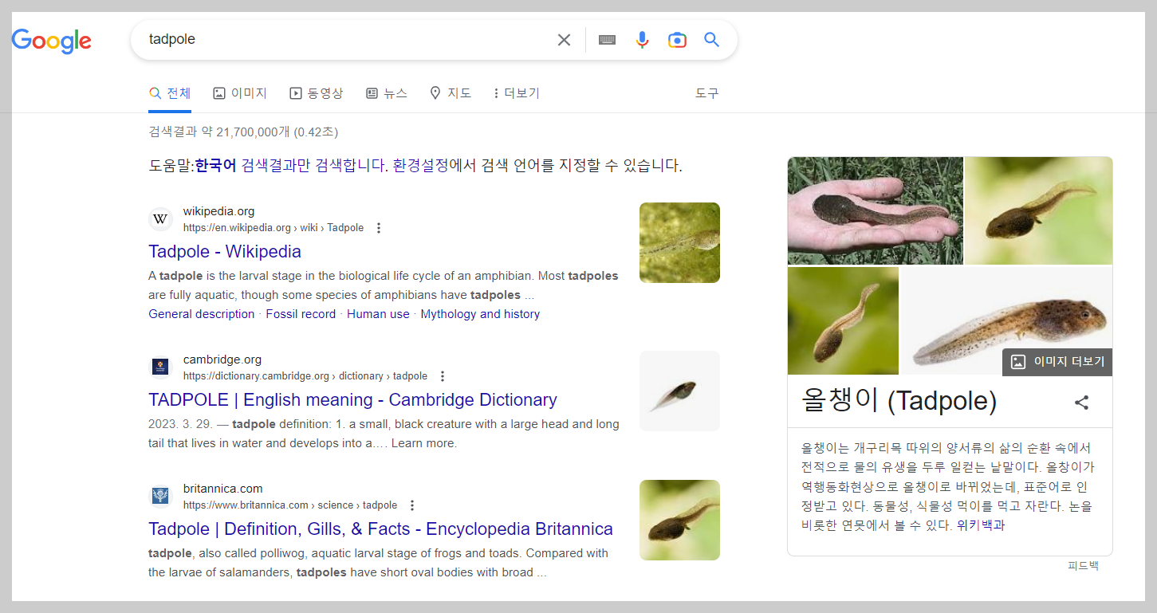This screenshot has width=1157, height=613.
Task: Click the en.wikipedia.org URL breadcrumb
Action: click(274, 228)
